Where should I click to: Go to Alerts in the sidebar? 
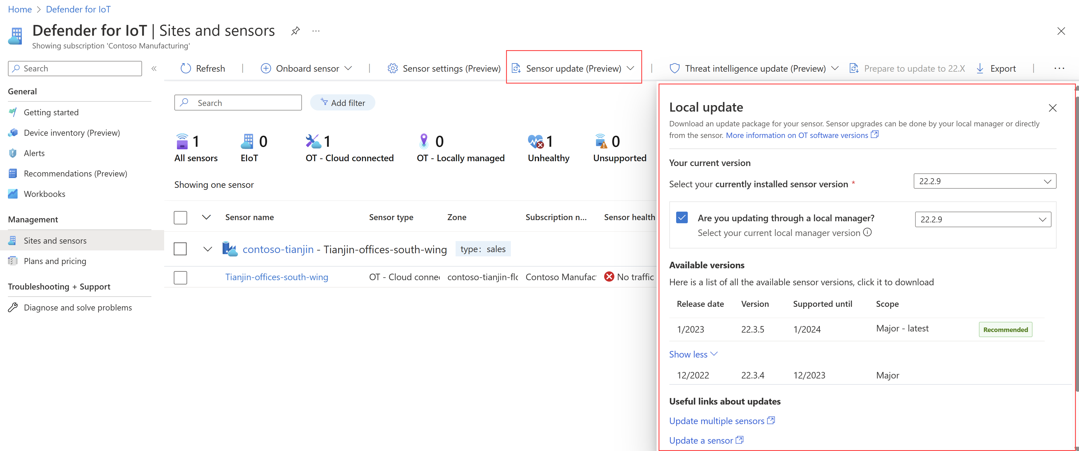(x=34, y=154)
